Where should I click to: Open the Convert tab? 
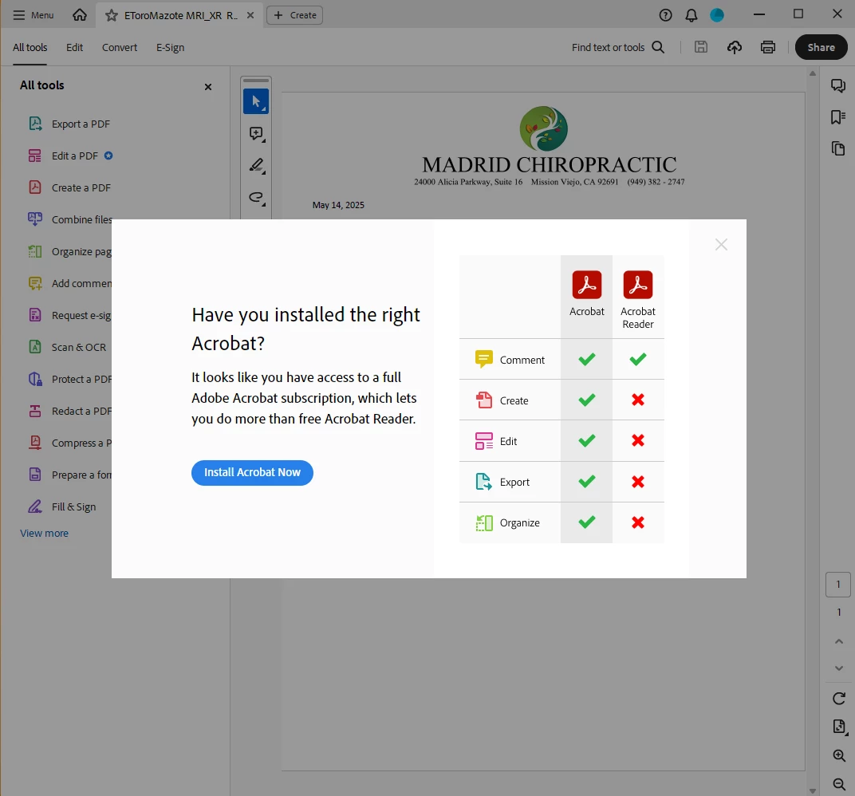[x=120, y=47]
